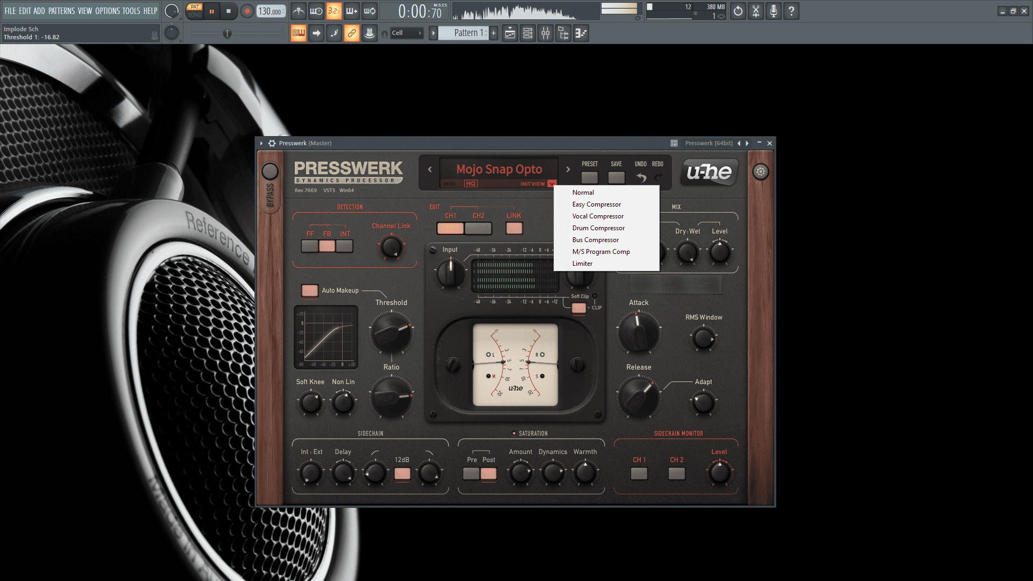Open the Piano roll view
1033x581 pixels.
581,33
